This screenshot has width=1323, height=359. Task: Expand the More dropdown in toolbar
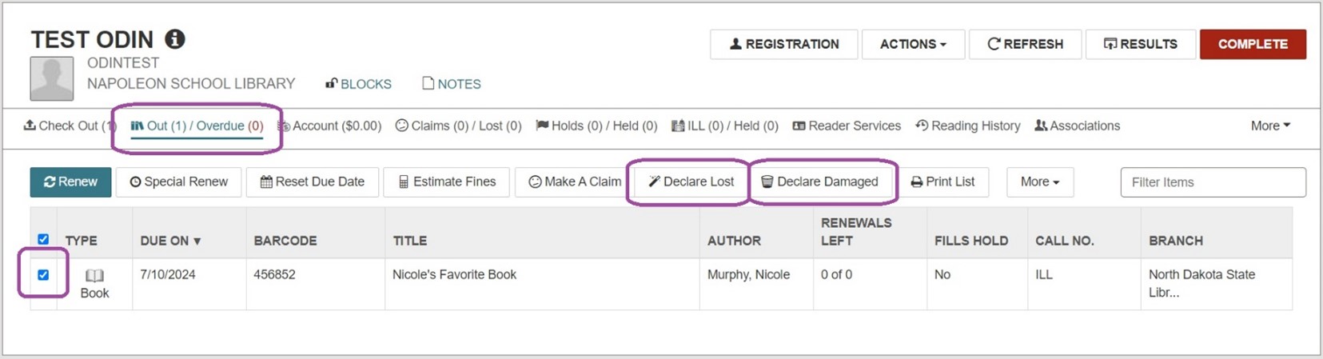point(1039,181)
